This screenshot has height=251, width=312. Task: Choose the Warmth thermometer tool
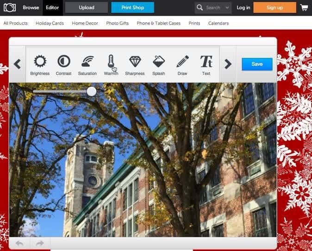(111, 65)
